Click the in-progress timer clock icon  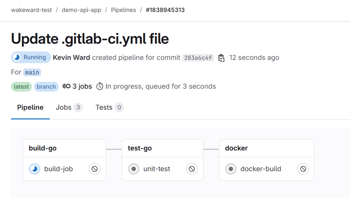pos(100,86)
